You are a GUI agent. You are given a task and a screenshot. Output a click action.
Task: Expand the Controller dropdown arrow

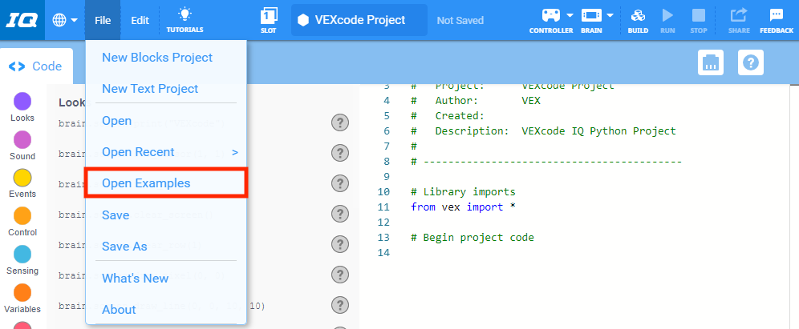570,15
